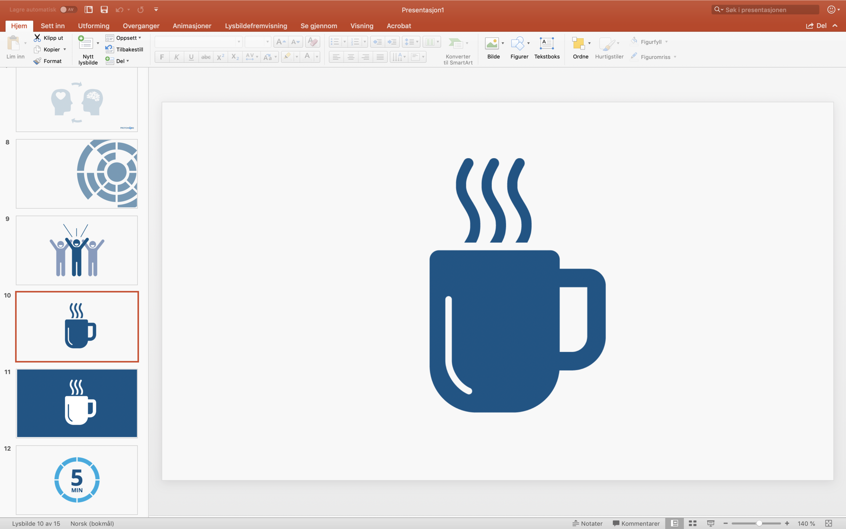Switch to the Sett inn tab
This screenshot has width=846, height=529.
pyautogui.click(x=52, y=26)
